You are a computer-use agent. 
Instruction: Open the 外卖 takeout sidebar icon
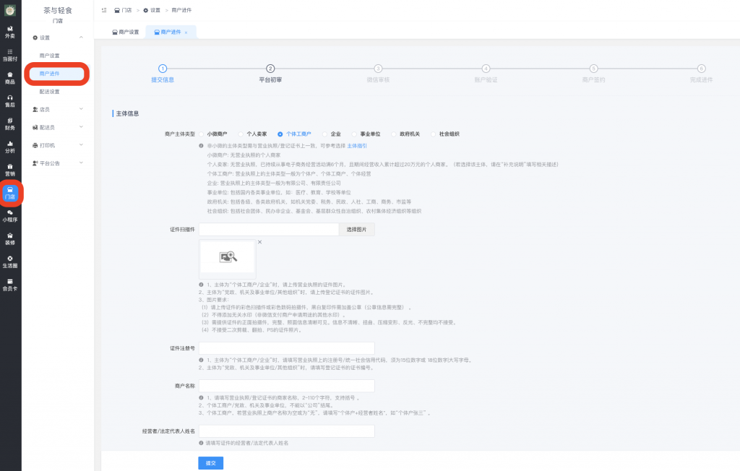[x=10, y=32]
